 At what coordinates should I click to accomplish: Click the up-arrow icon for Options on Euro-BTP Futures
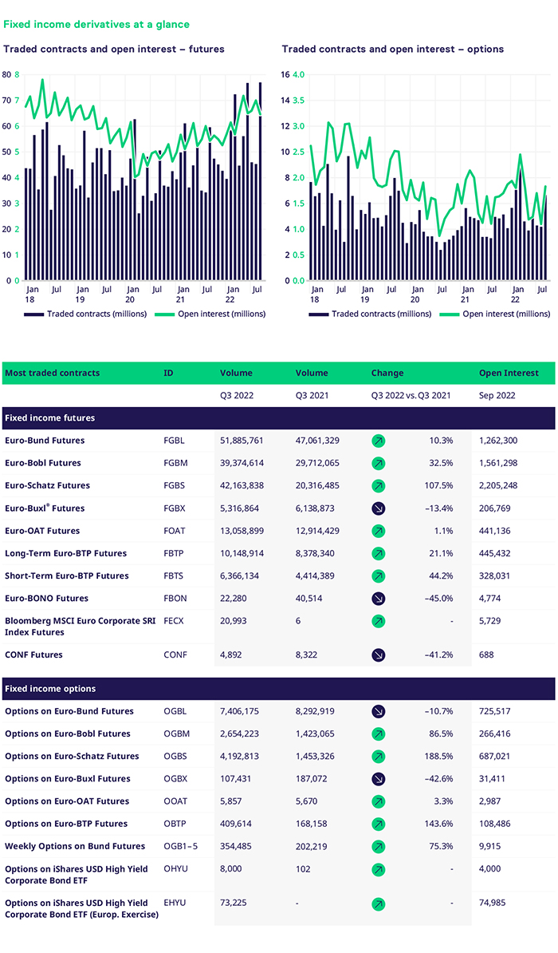click(378, 824)
